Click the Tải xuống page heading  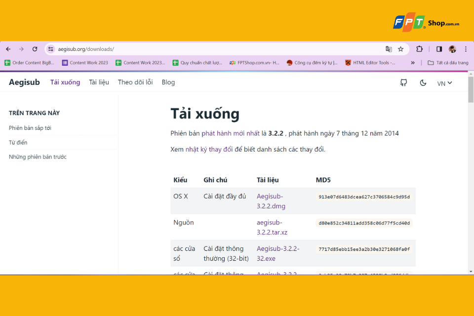coord(205,114)
